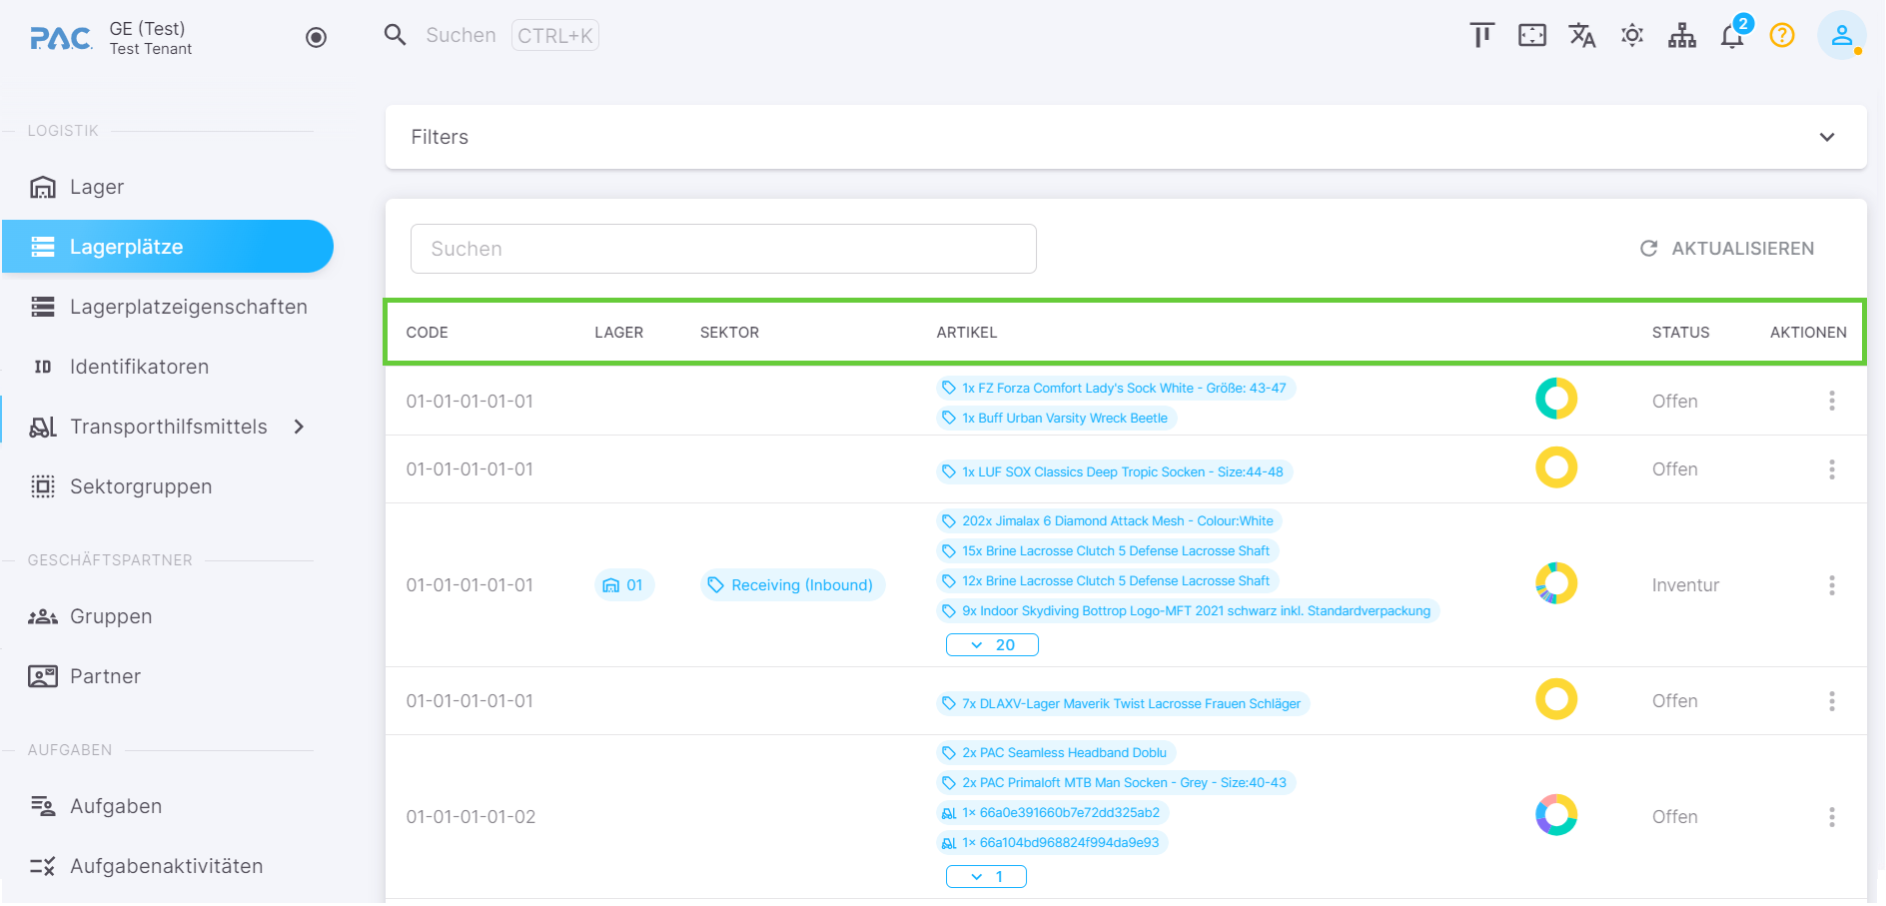The image size is (1886, 906).
Task: Open actions menu for FZ Forza row
Action: point(1832,401)
